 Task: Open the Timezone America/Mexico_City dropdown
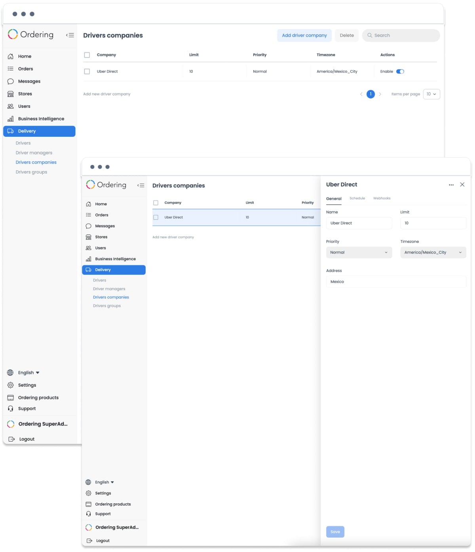click(433, 253)
